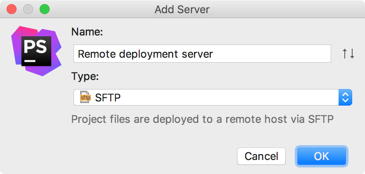Screen dimensions: 365x174
Task: Open the Type dropdown via blue chevron button
Action: [x=345, y=97]
